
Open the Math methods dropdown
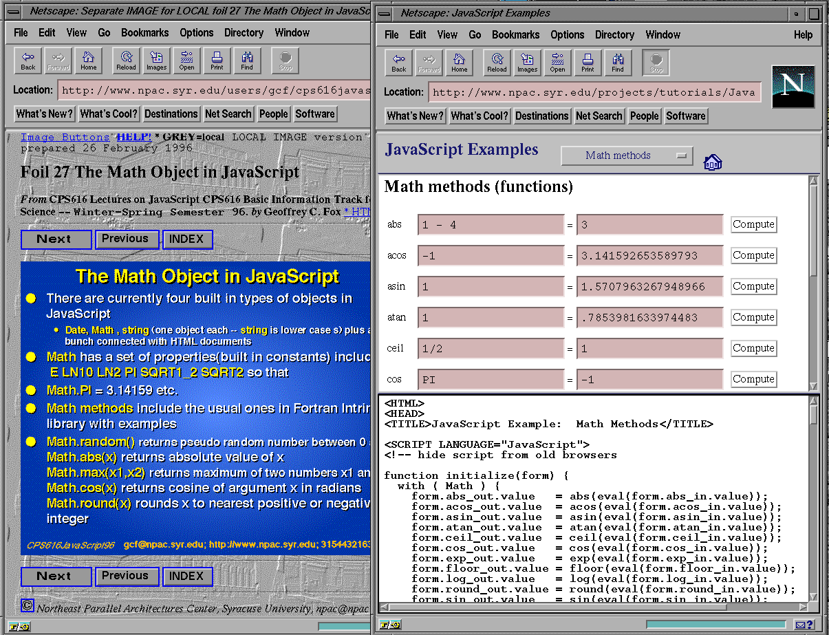(x=627, y=156)
